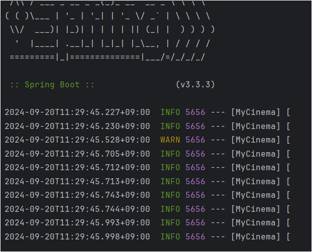Image resolution: width=312 pixels, height=252 pixels.
Task: Click process ID 5656 on the 45.744 line
Action: pos(195,209)
